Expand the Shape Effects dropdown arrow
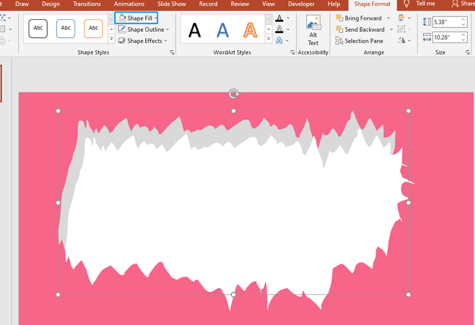The height and width of the screenshot is (325, 475). coord(166,41)
